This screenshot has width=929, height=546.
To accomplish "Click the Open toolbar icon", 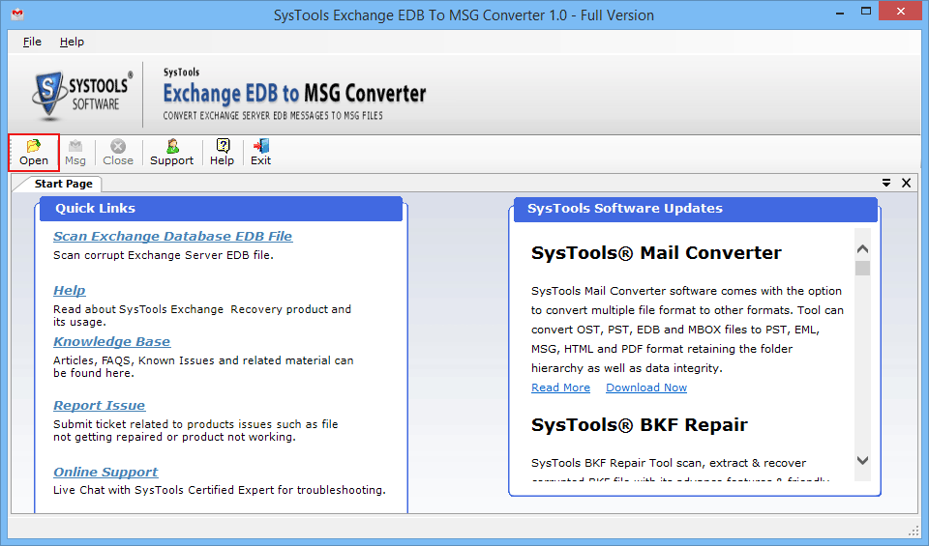I will pos(34,152).
